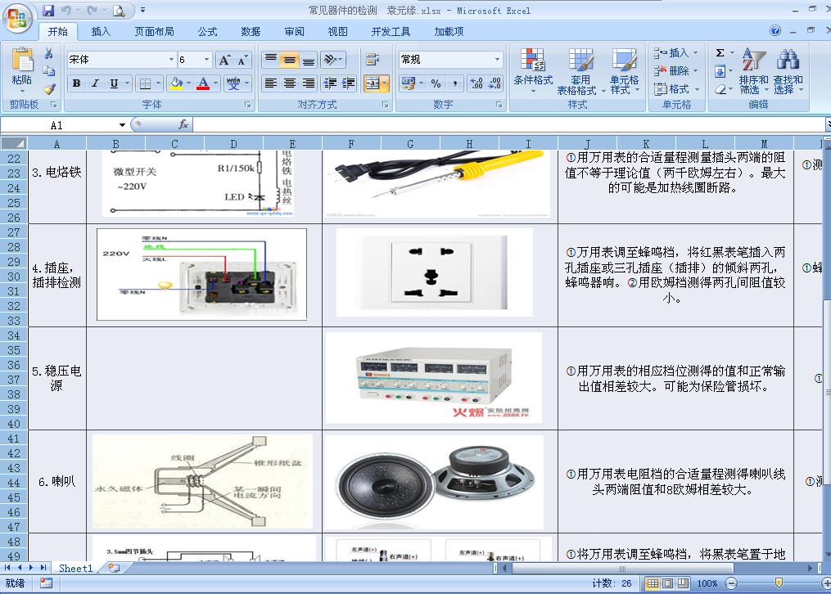
Task: Click the insert function fx button
Action: click(183, 124)
